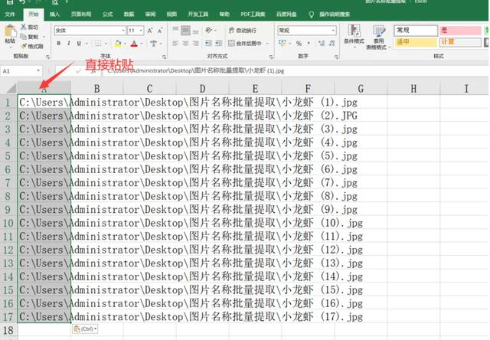The height and width of the screenshot is (340, 490).
Task: Toggle Merge & Center (合并后居中)
Action: coord(245,44)
